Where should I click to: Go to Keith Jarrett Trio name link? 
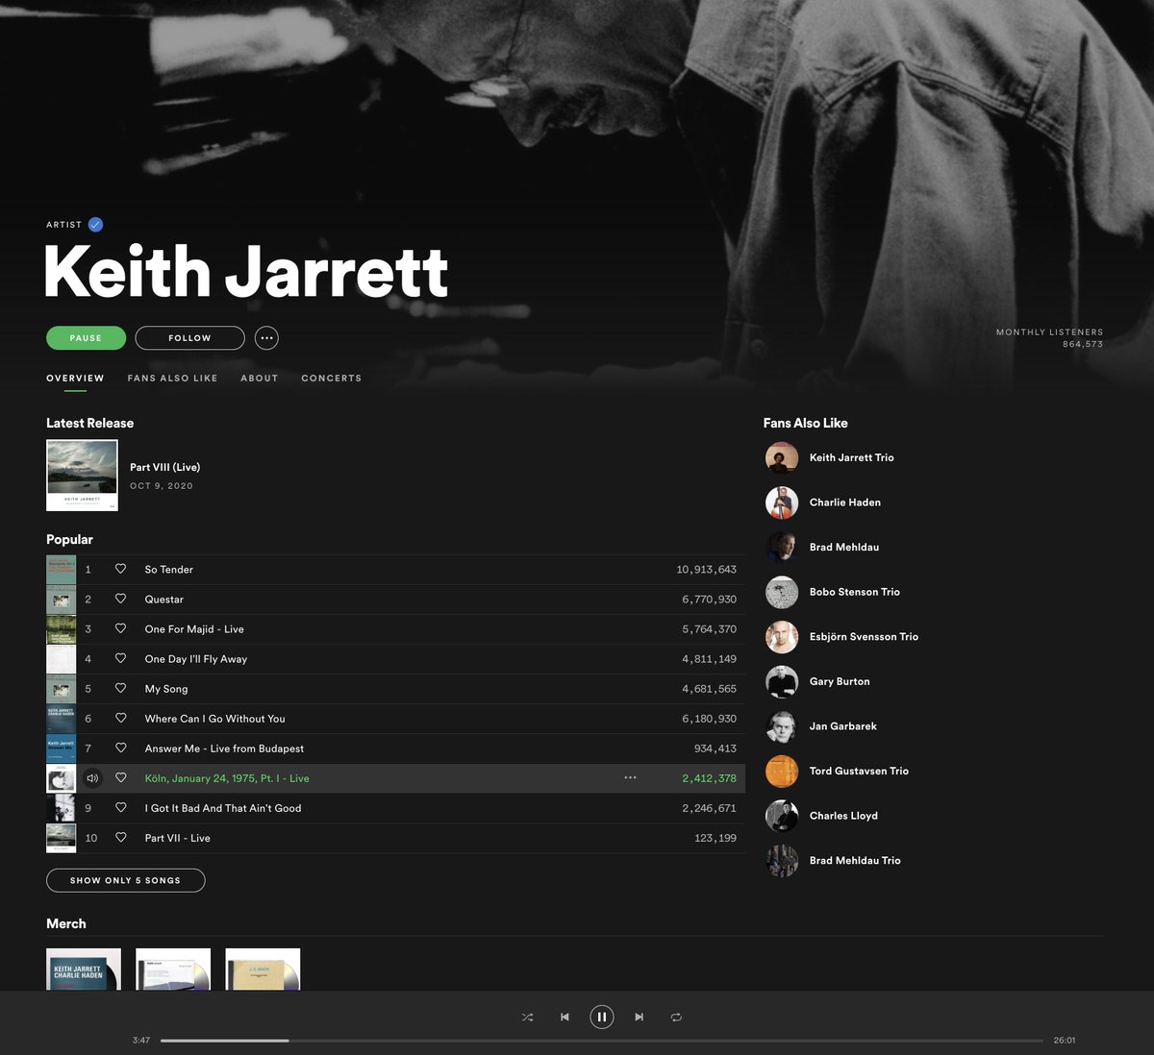tap(851, 457)
